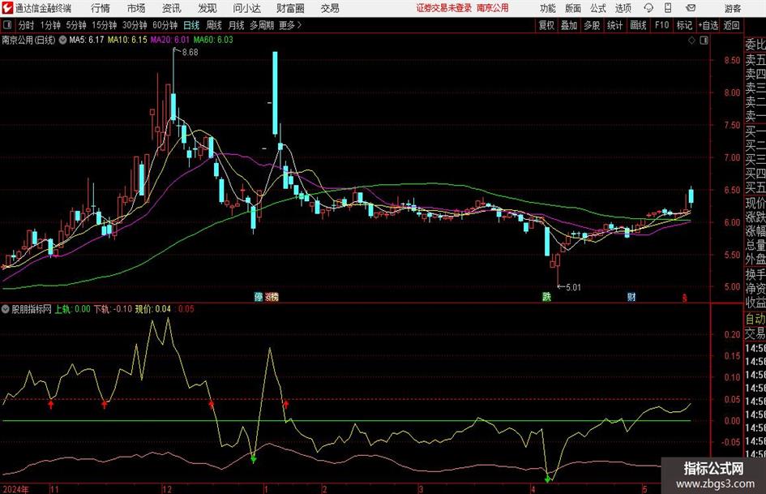
Task: Click the 复权 toolbar button
Action: pos(546,25)
